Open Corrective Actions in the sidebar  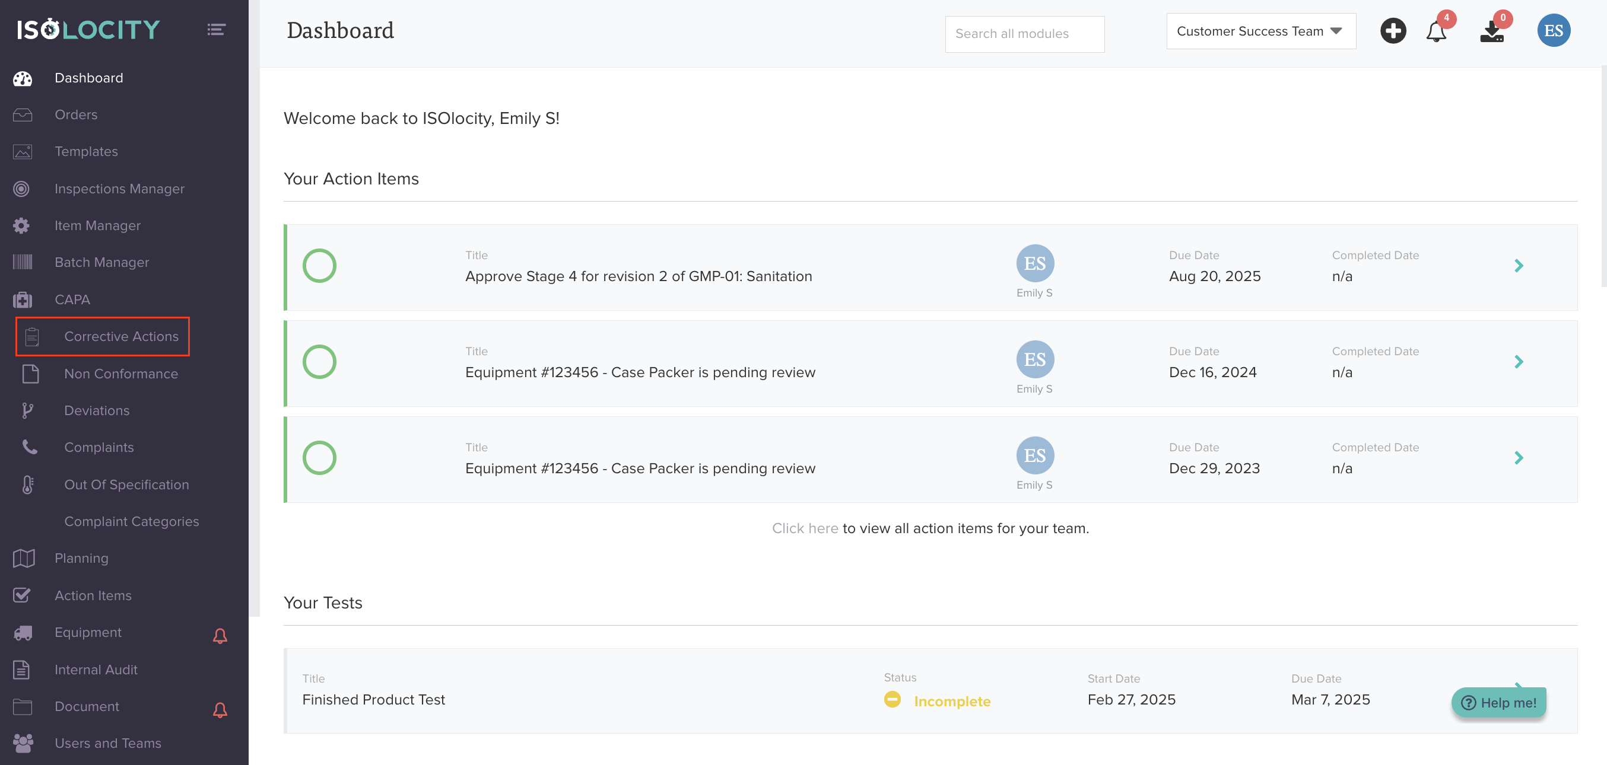(x=121, y=337)
